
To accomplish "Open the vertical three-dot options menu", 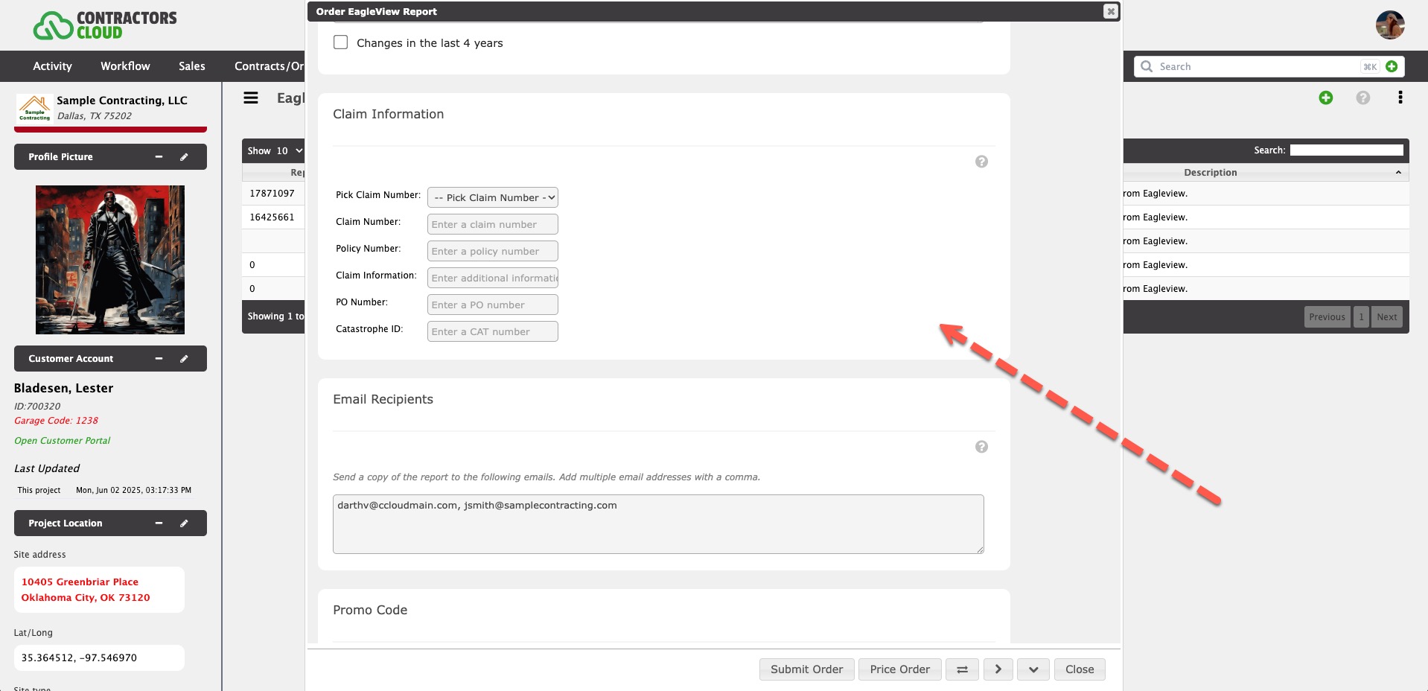I will pos(1400,98).
